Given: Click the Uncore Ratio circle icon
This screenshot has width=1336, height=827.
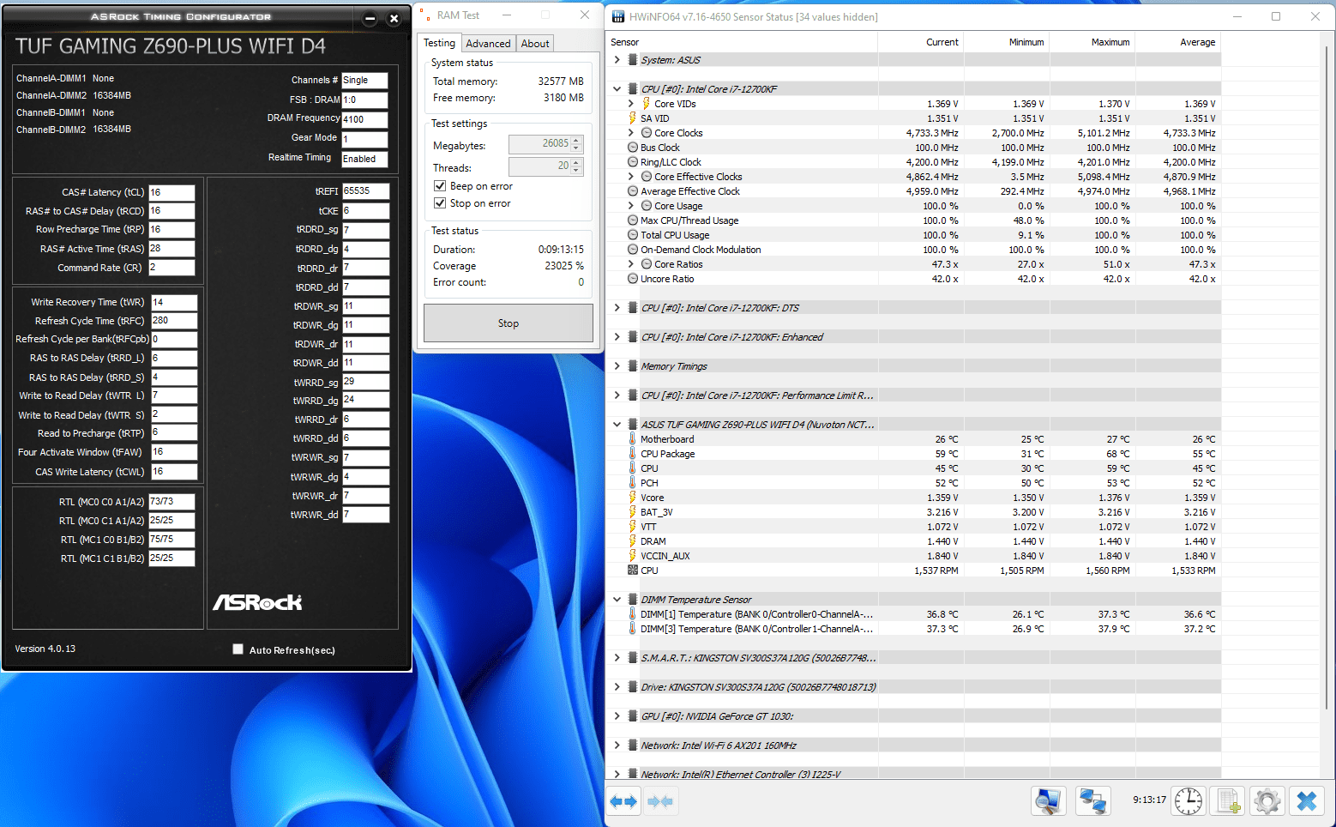Looking at the screenshot, I should (633, 279).
